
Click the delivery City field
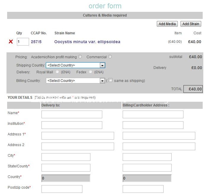(66, 157)
